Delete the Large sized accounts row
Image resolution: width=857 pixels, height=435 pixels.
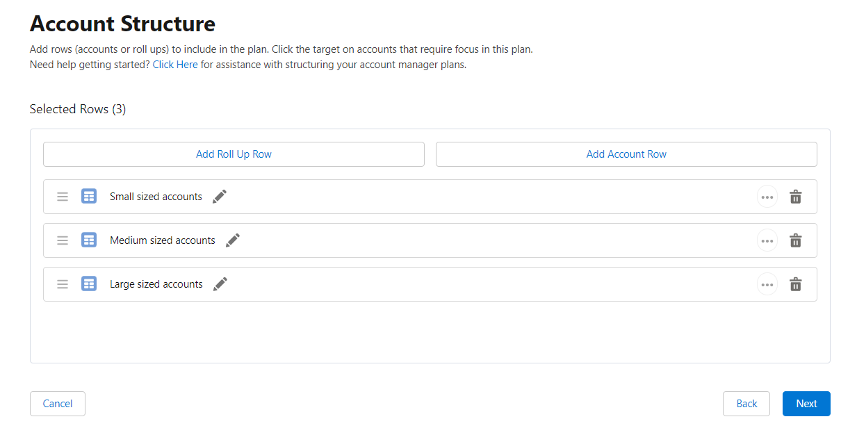pos(796,284)
